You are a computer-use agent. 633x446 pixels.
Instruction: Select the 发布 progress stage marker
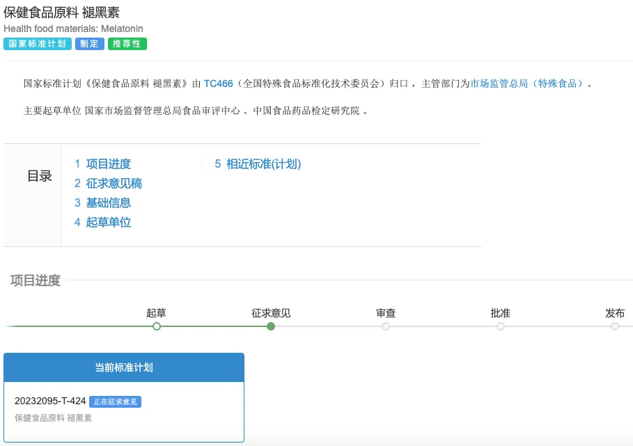[x=614, y=326]
